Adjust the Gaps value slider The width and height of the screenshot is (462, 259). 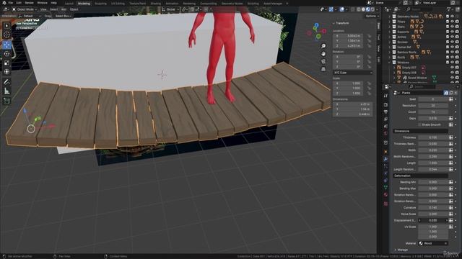(x=433, y=118)
